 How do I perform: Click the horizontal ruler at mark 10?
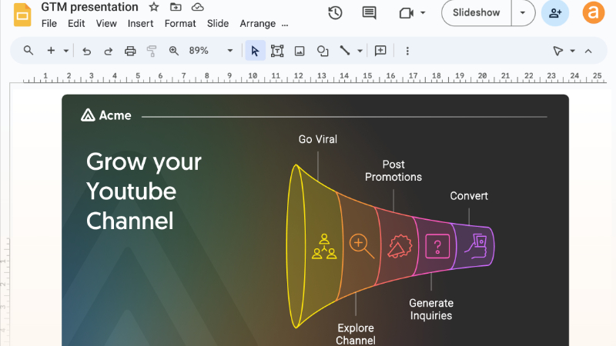[253, 75]
